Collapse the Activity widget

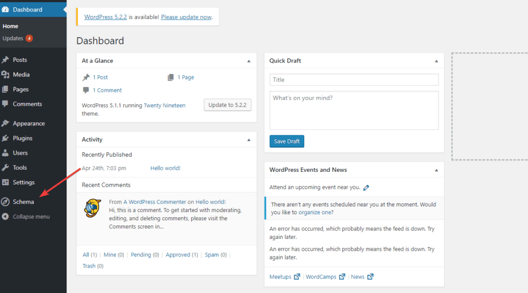[x=249, y=140]
